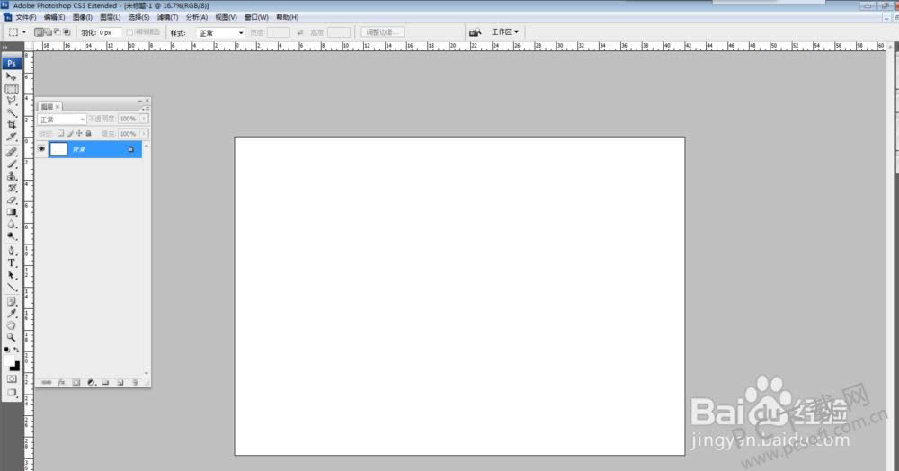
Task: Select the Hand tool
Action: click(12, 324)
